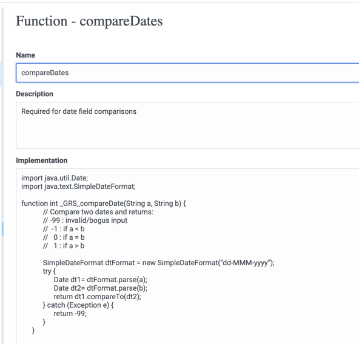Click the Description label
359x344 pixels.
(x=35, y=94)
